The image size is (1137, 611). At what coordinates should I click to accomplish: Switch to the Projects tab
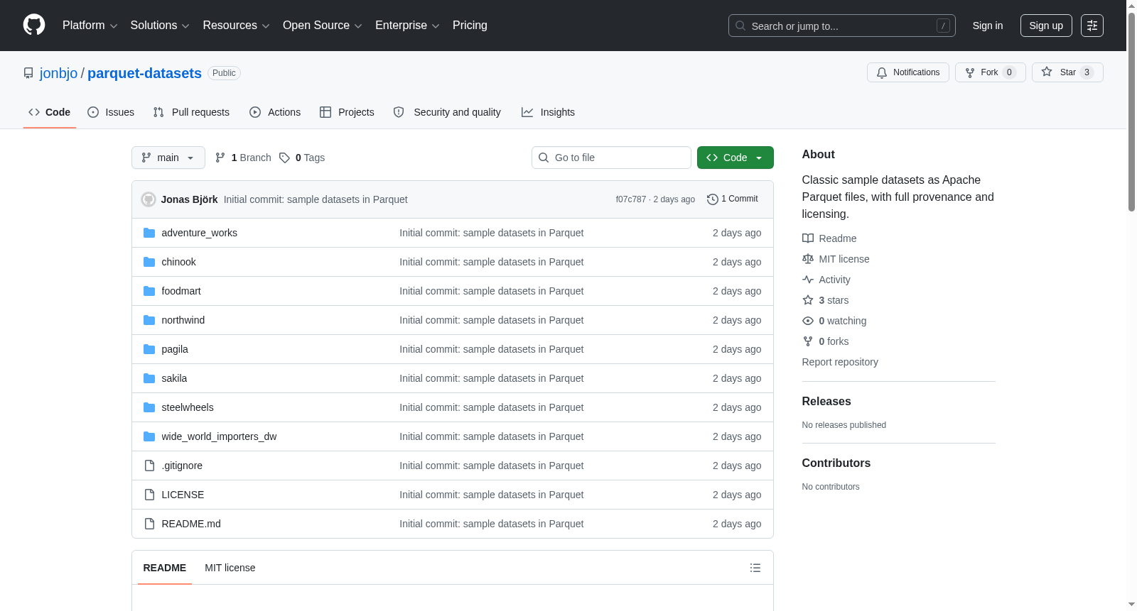point(347,112)
